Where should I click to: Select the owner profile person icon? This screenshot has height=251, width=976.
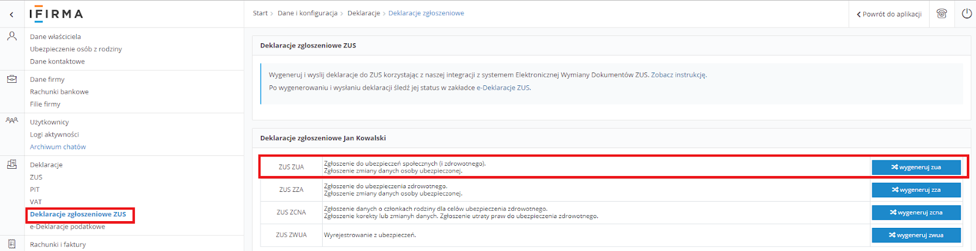click(12, 37)
